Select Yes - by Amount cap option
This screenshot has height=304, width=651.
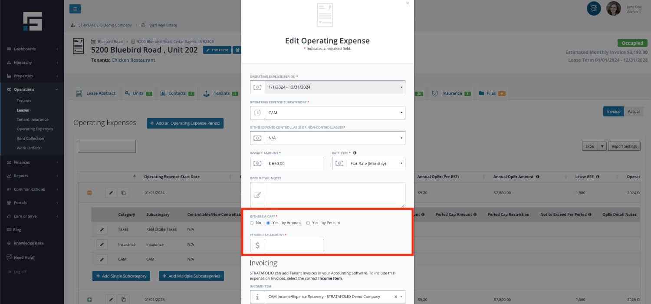[268, 223]
